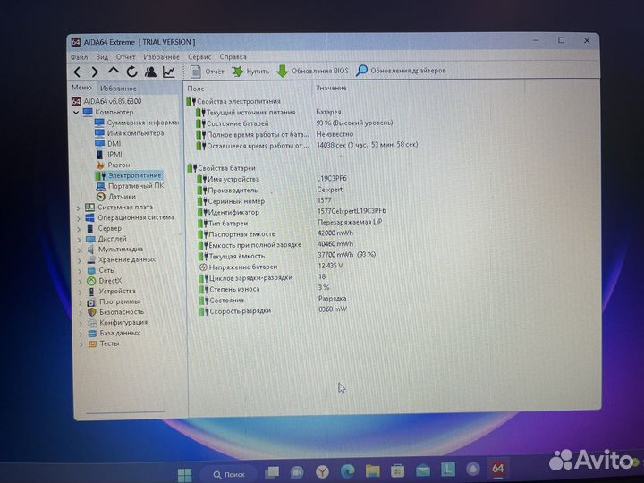644x483 pixels.
Task: Click the AIDA64 taskbar icon
Action: click(x=498, y=468)
